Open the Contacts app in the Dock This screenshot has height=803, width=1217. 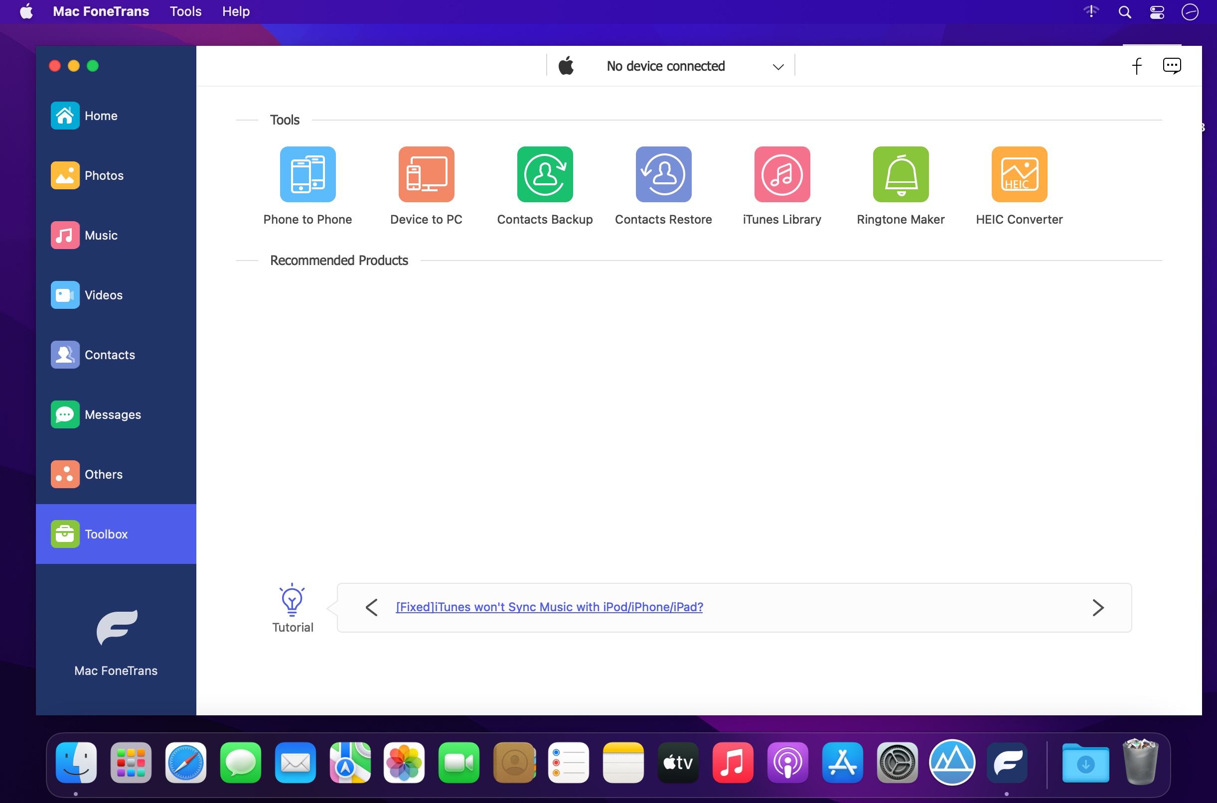[x=514, y=763]
